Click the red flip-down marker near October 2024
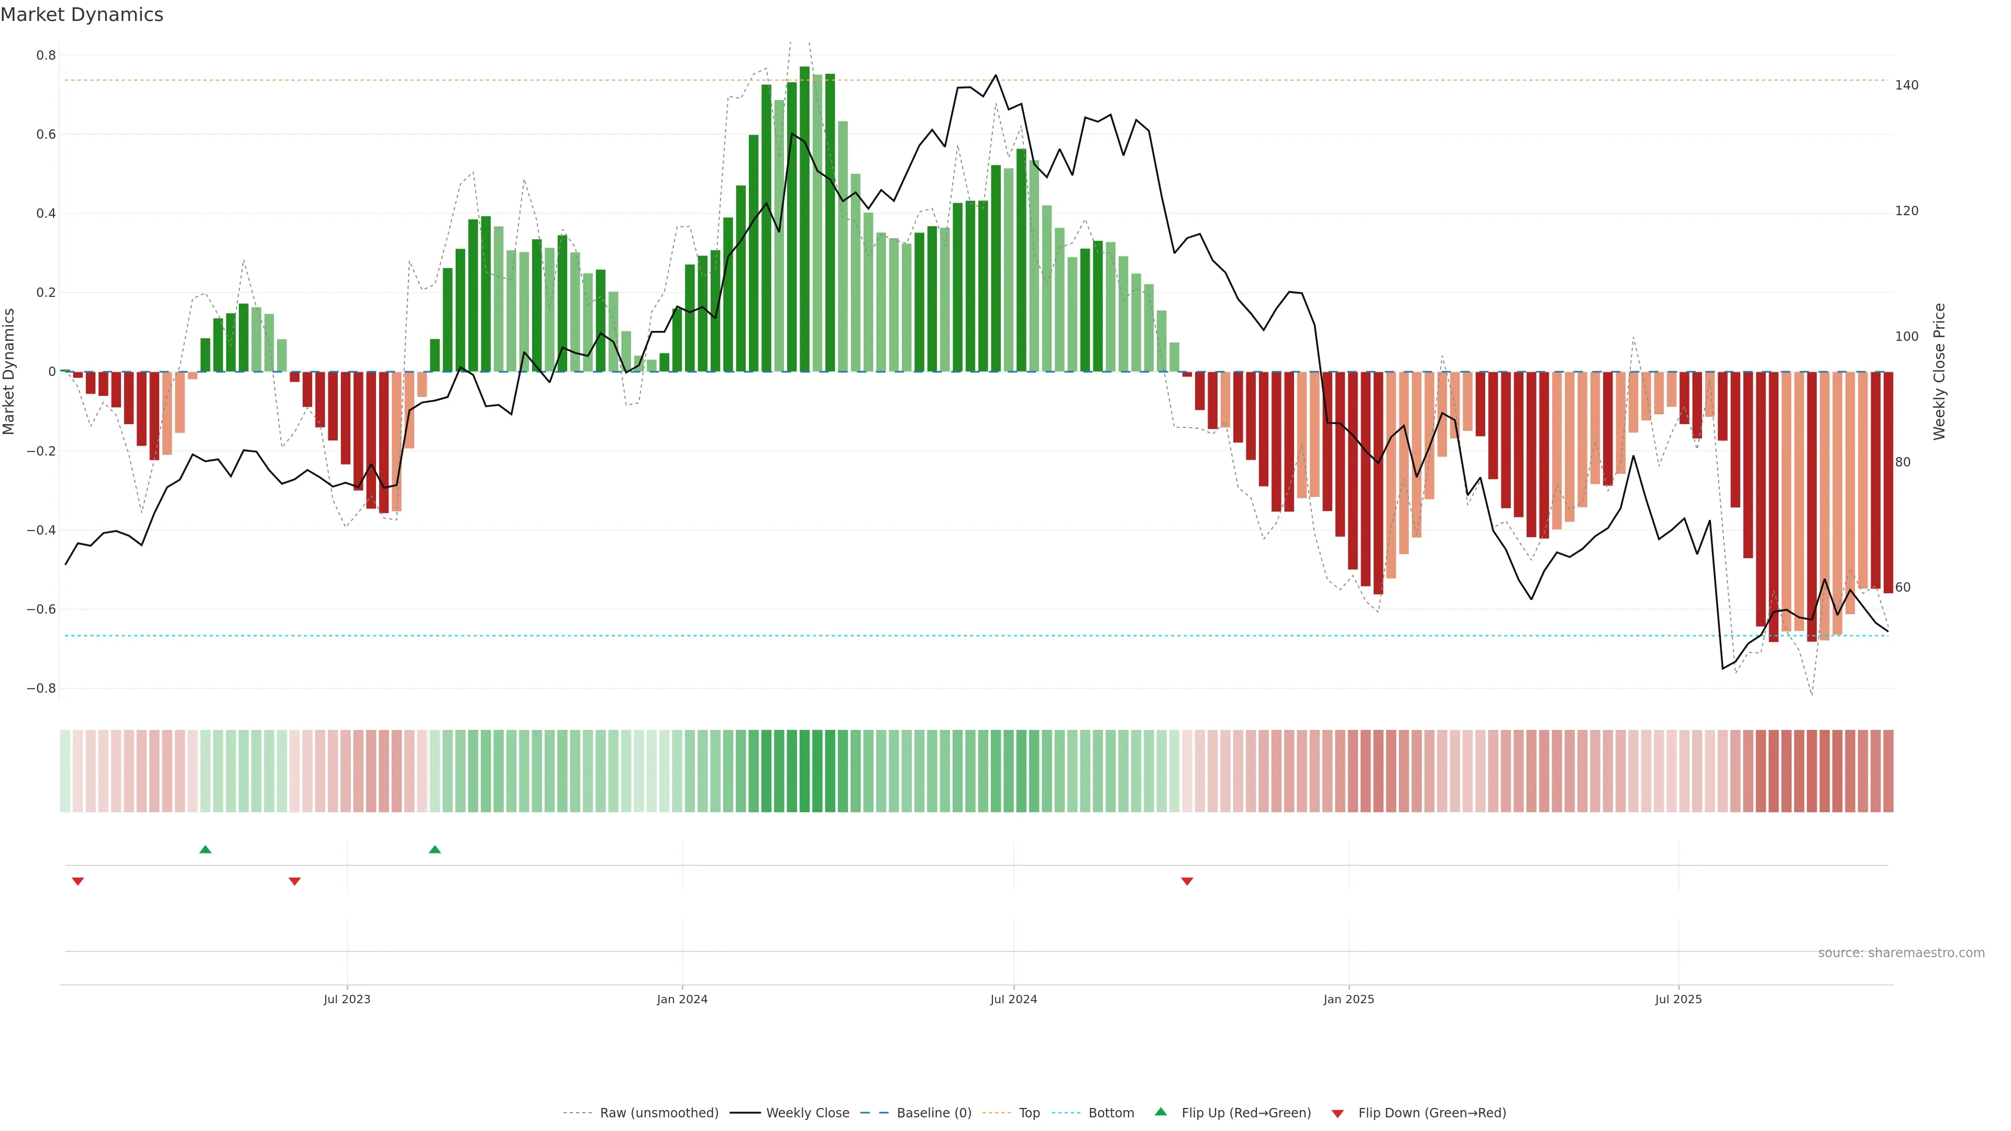2011x1131 pixels. pos(1187,881)
